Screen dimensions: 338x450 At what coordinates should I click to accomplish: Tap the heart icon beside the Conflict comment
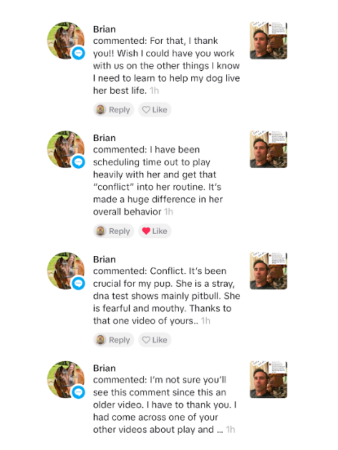pyautogui.click(x=146, y=340)
